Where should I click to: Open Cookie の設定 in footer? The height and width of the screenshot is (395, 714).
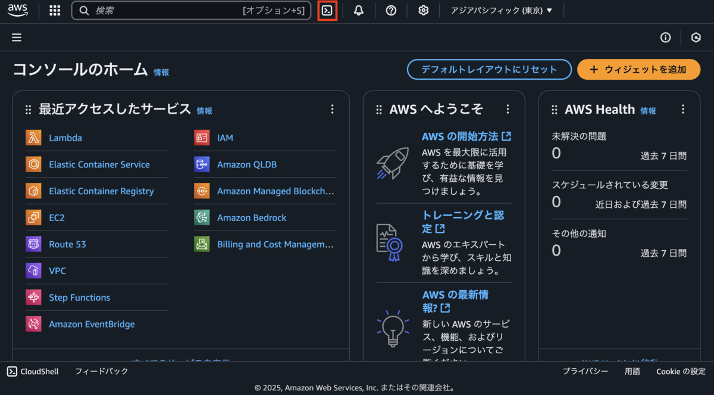tap(681, 371)
